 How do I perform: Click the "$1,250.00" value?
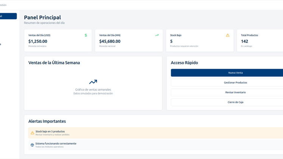click(38, 42)
